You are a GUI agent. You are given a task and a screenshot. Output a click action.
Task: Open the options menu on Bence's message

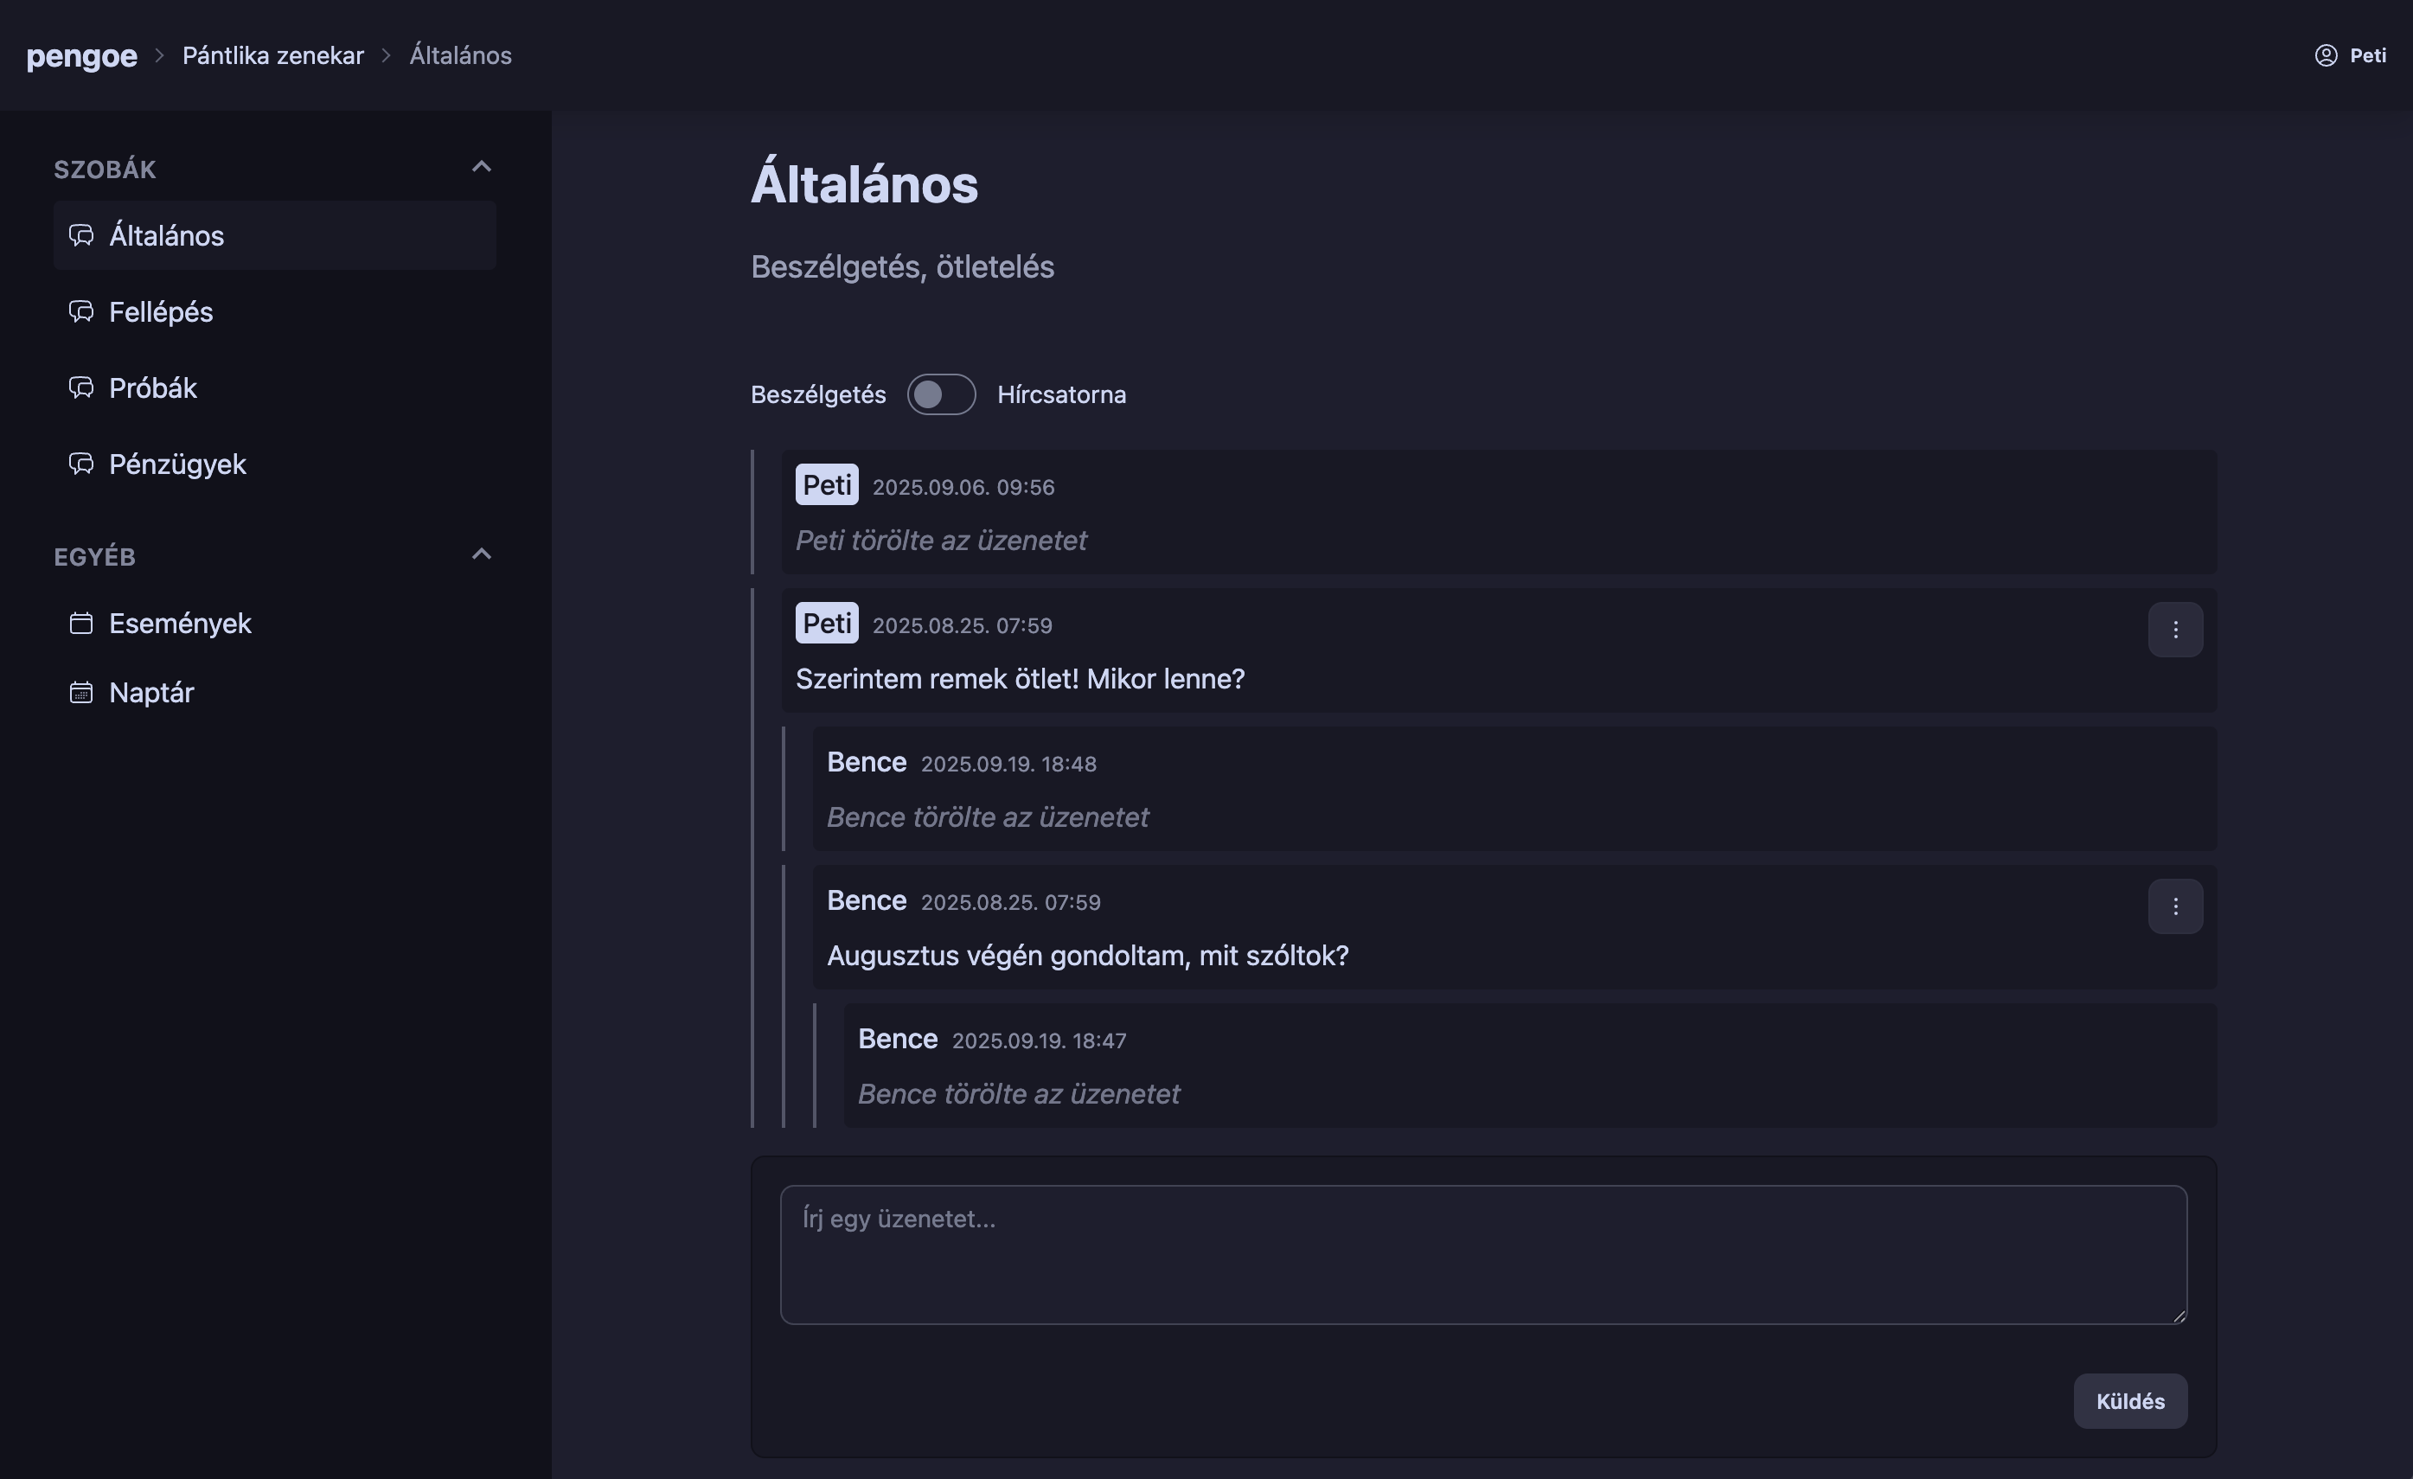pyautogui.click(x=2176, y=906)
